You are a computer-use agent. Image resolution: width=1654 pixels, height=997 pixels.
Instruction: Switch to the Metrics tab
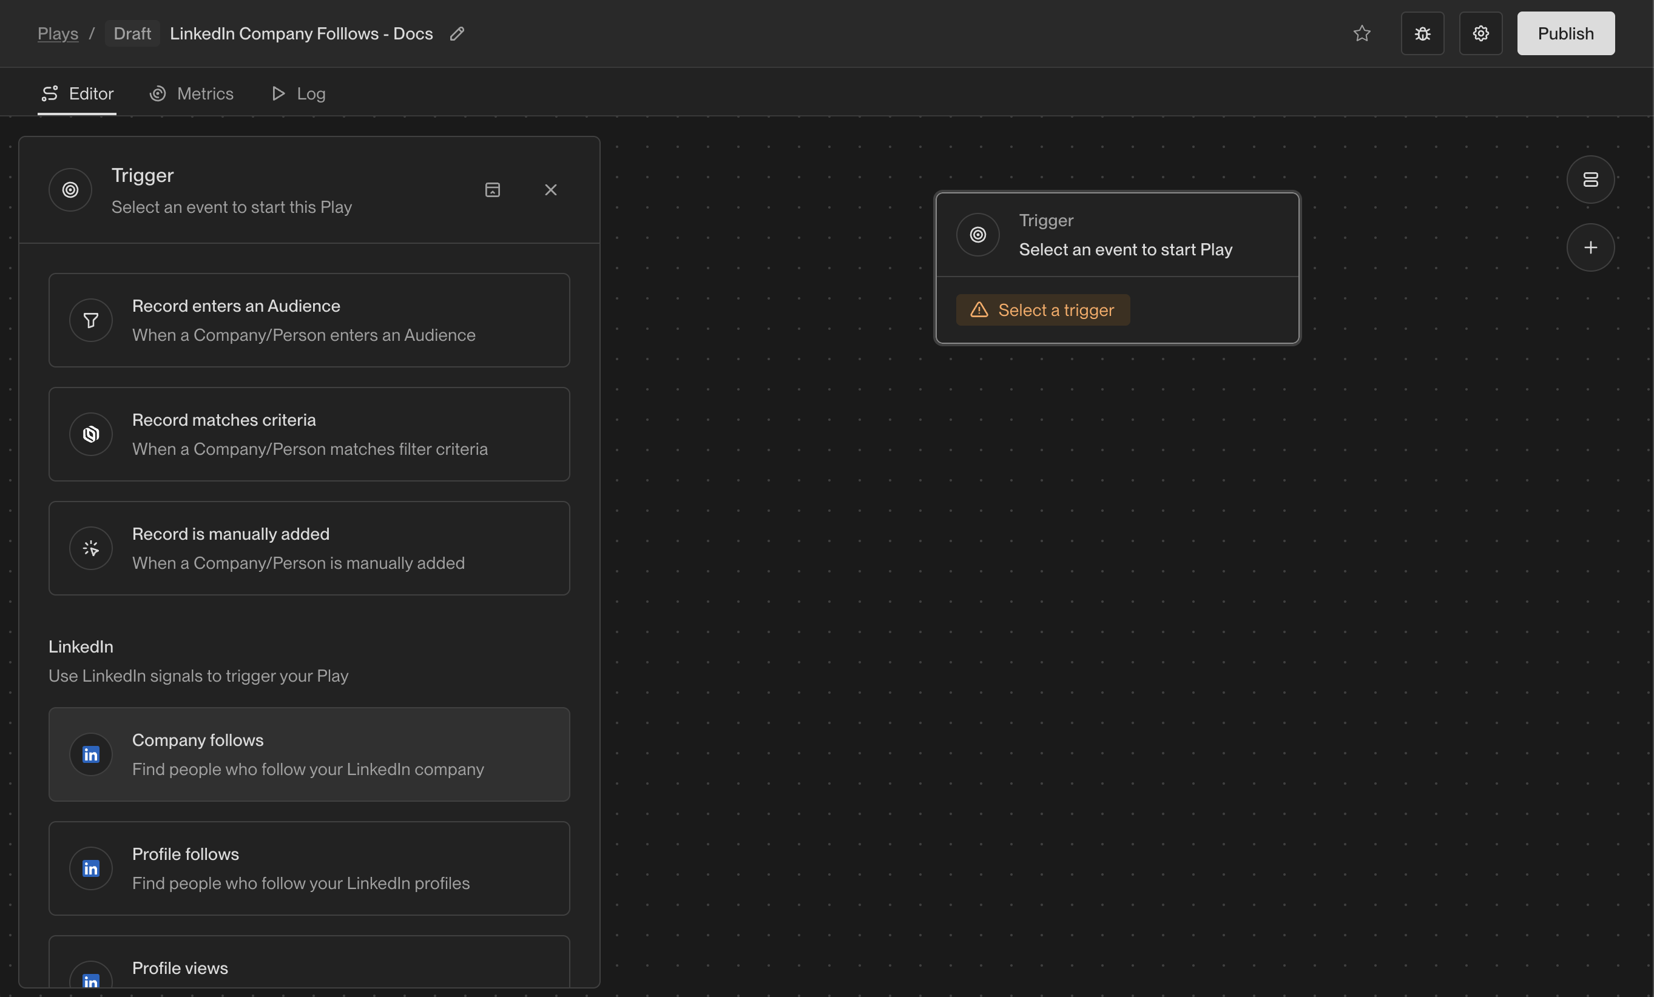tap(192, 93)
